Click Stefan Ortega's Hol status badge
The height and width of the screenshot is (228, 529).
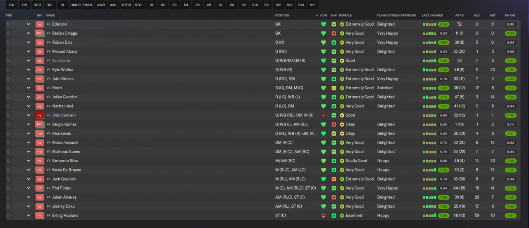pos(40,33)
